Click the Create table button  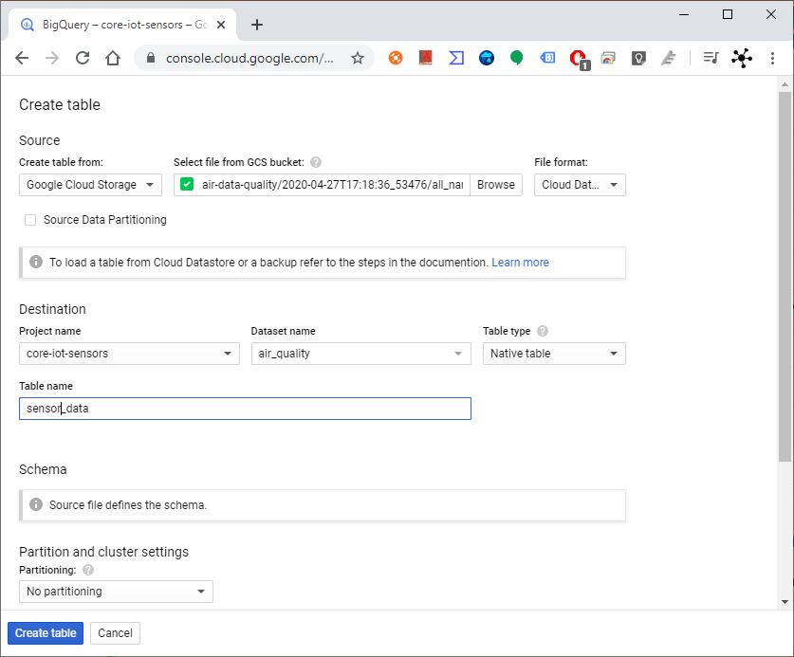tap(46, 633)
